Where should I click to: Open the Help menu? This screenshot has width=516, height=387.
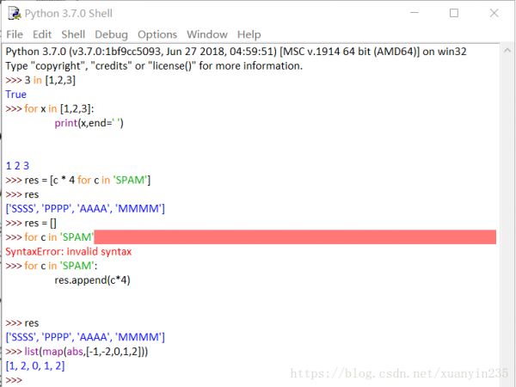(249, 34)
